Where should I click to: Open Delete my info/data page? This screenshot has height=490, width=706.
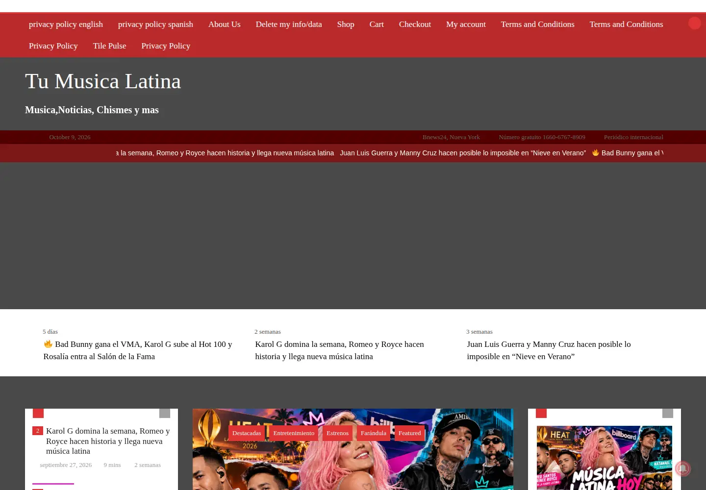(x=289, y=24)
